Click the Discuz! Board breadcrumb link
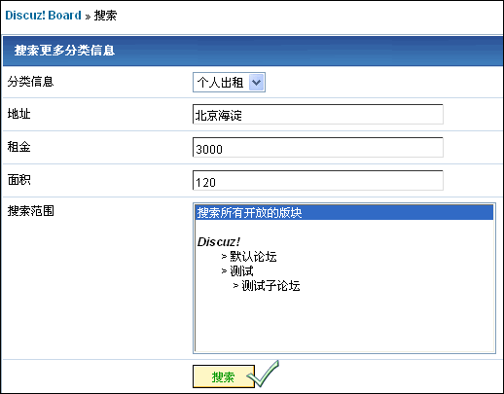 43,16
